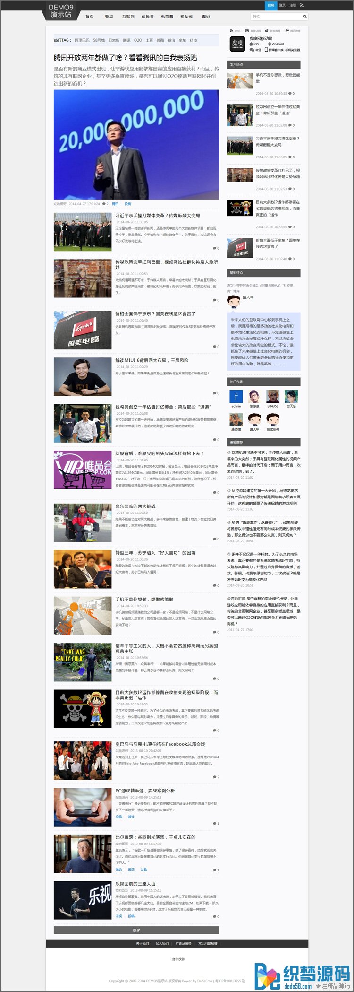Click the 路人甲 commenter avatar
The image size is (354, 992).
(x=234, y=301)
